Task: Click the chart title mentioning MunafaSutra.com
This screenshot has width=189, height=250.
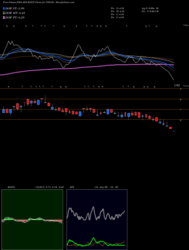Action: (x=39, y=2)
